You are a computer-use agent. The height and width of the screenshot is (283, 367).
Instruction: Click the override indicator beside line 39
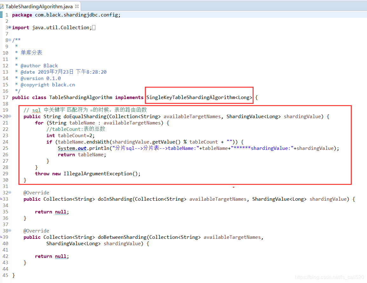[1, 237]
